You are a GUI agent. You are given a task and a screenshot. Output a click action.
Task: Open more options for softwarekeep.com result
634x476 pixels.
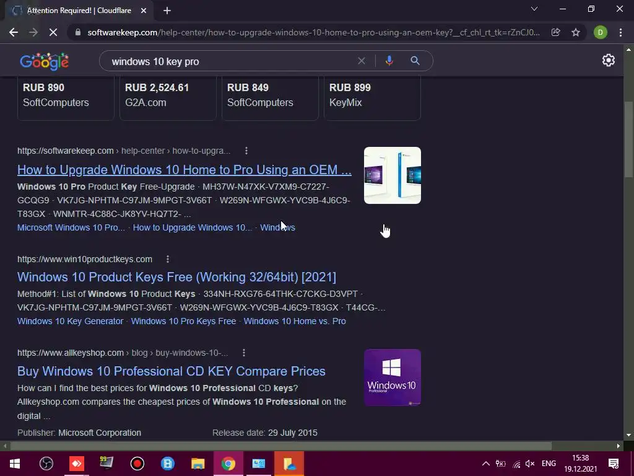246,151
